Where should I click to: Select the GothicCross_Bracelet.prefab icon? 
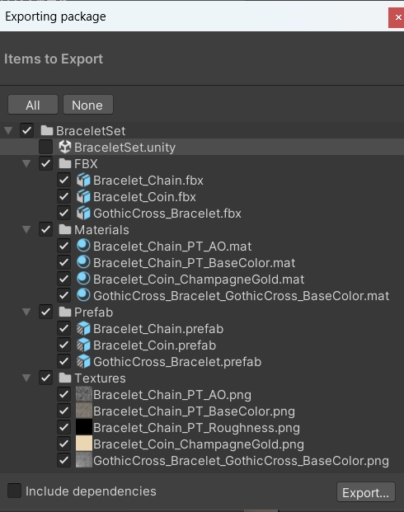coord(83,361)
